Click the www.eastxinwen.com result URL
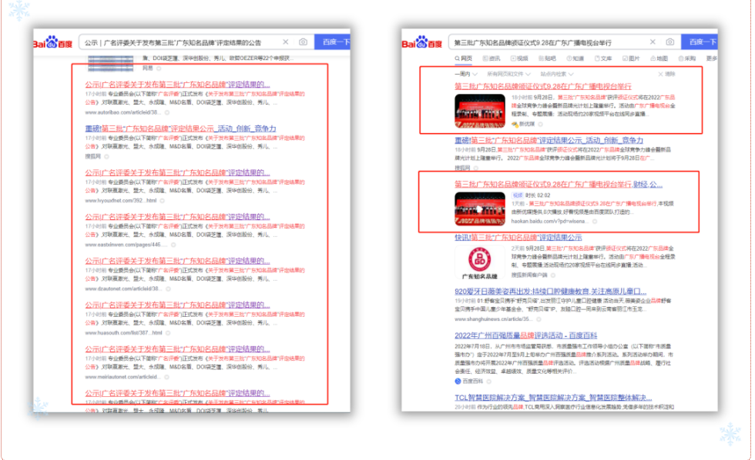Image resolution: width=755 pixels, height=460 pixels. coord(125,245)
